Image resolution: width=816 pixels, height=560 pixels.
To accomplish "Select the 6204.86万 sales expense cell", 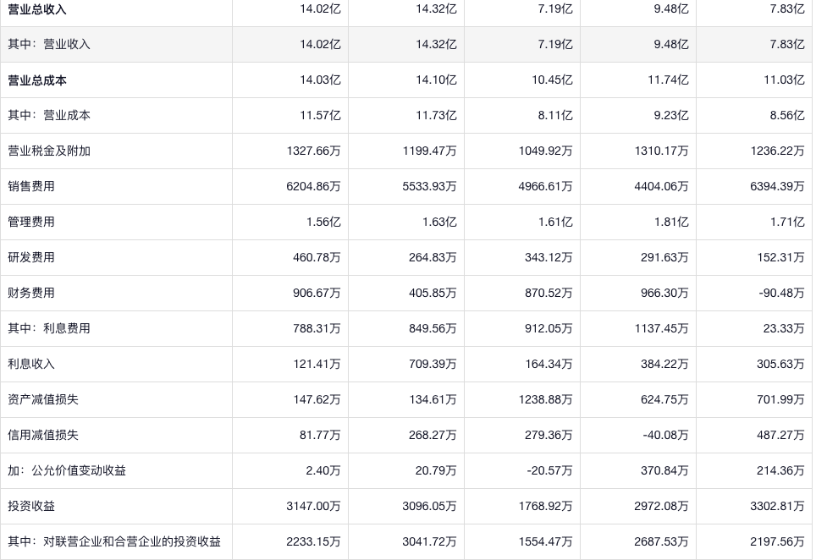I will 313,186.
